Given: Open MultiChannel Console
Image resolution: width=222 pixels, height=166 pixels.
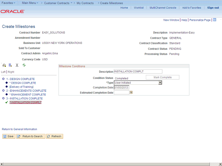Looking at the screenshot, I should [x=163, y=8].
